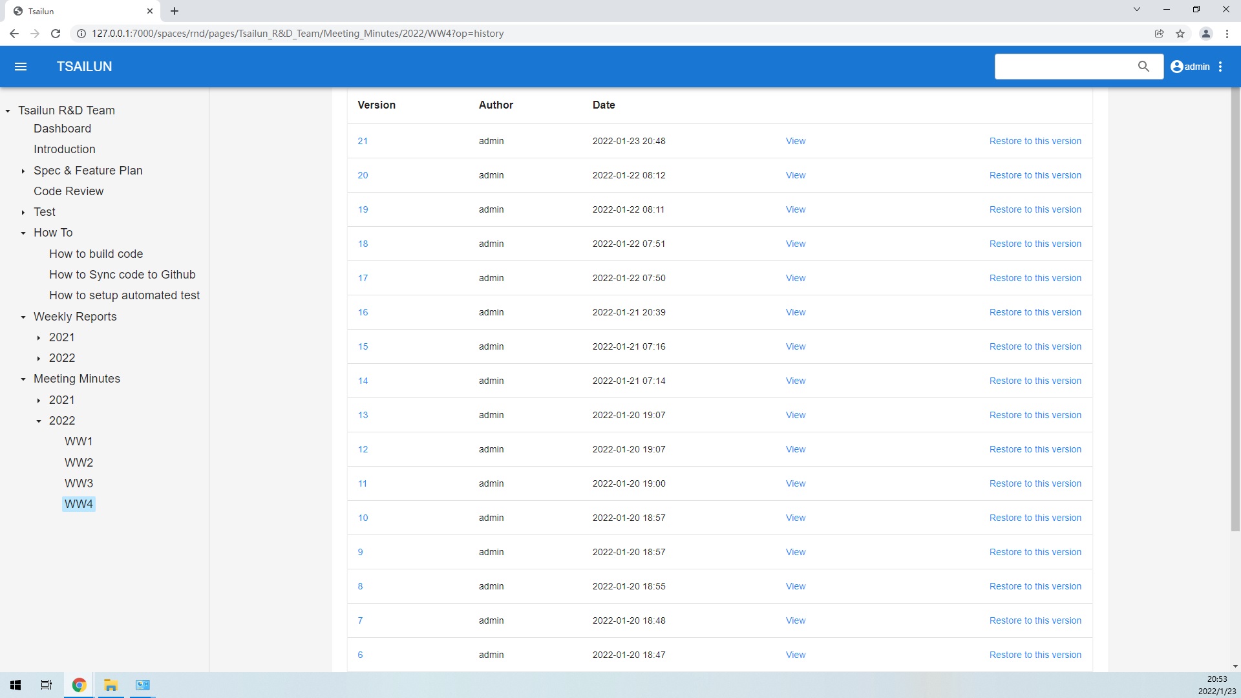Open the WW3 meeting minutes page

(x=80, y=483)
